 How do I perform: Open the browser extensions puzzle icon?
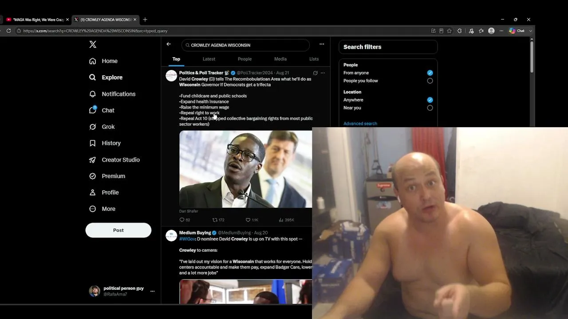(460, 31)
